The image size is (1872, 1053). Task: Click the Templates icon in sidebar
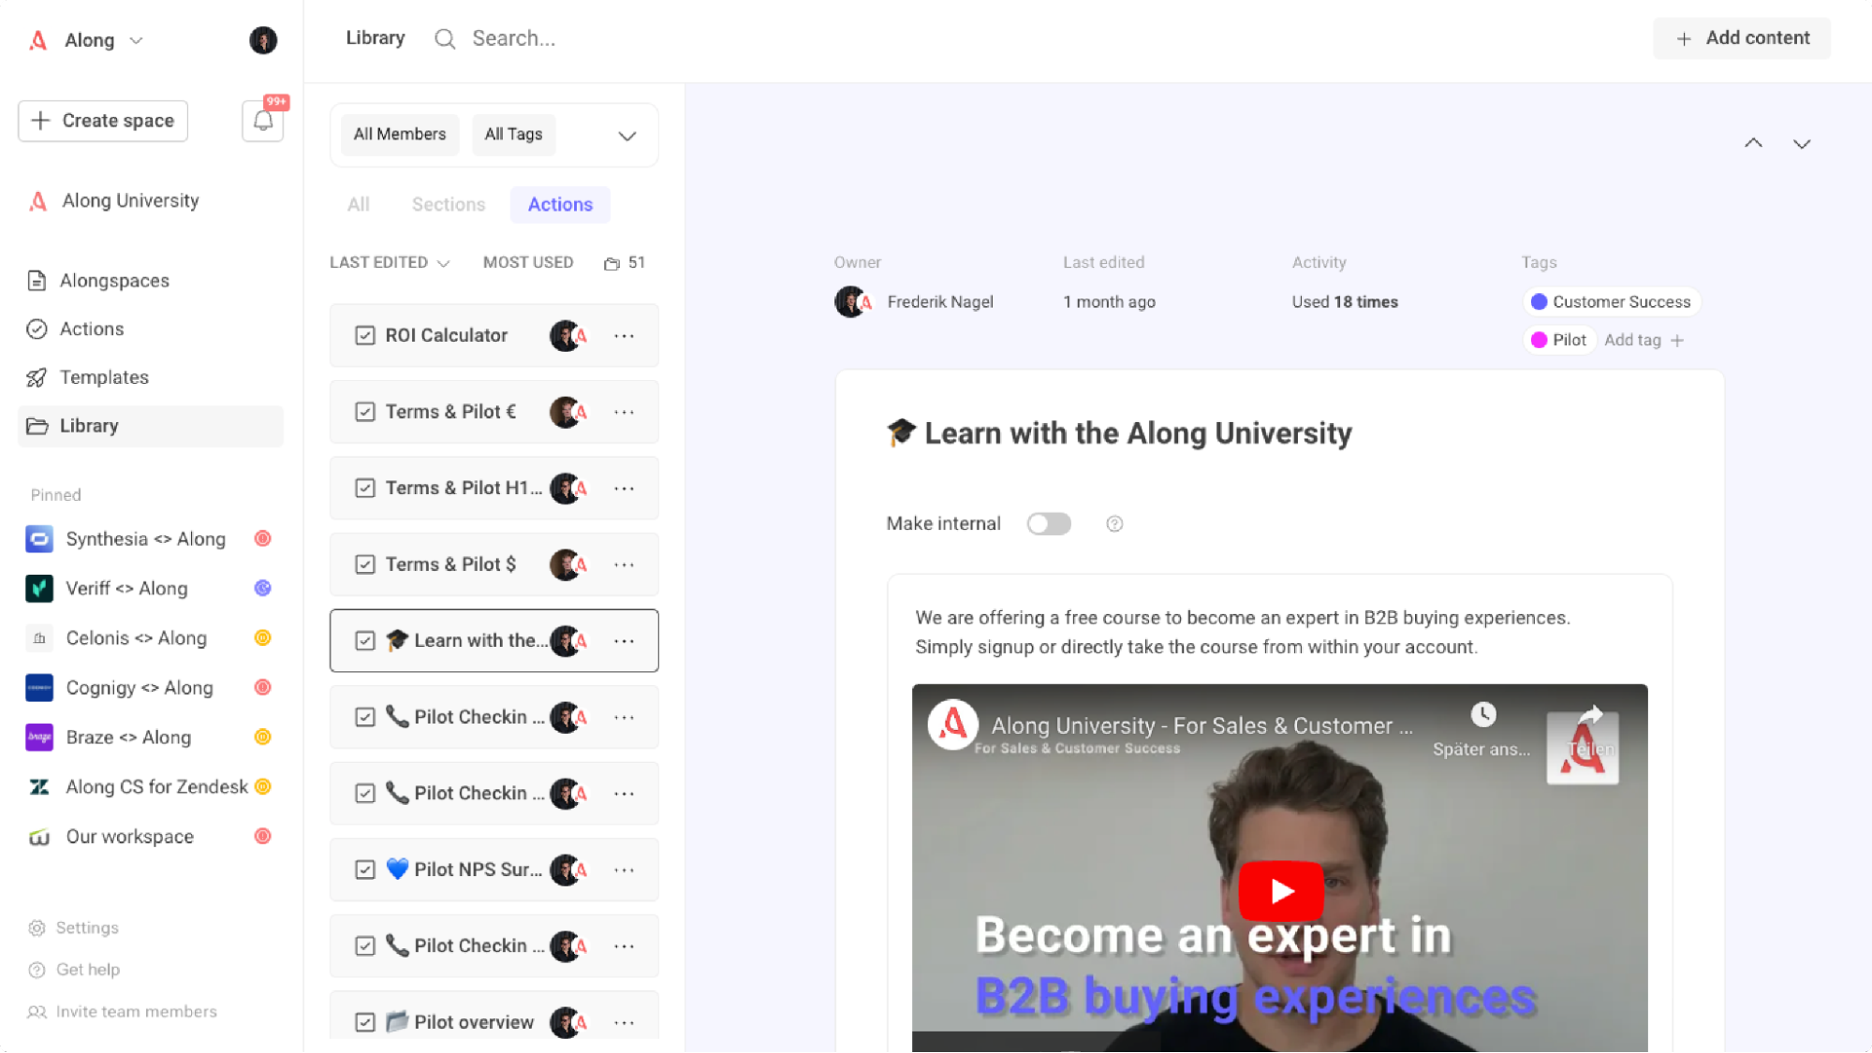[x=37, y=375]
